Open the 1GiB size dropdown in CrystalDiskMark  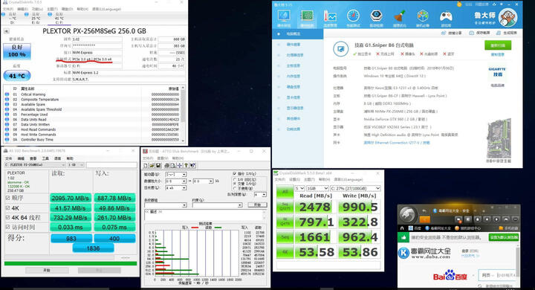pyautogui.click(x=317, y=189)
